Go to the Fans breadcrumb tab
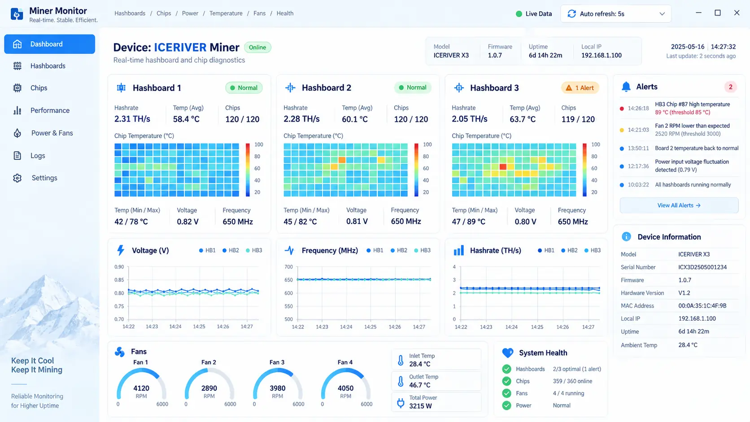Image resolution: width=750 pixels, height=422 pixels. (x=259, y=13)
